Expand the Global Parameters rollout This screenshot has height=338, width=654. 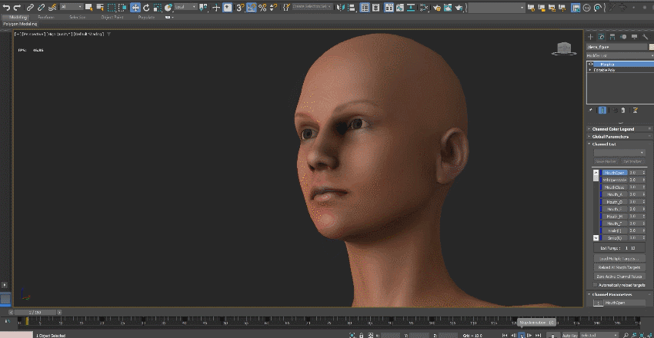[x=613, y=137]
